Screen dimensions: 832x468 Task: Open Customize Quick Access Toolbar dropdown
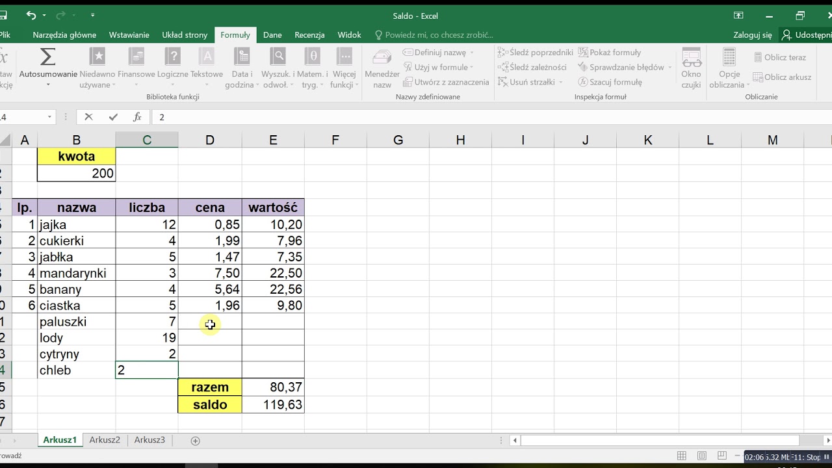click(x=92, y=15)
